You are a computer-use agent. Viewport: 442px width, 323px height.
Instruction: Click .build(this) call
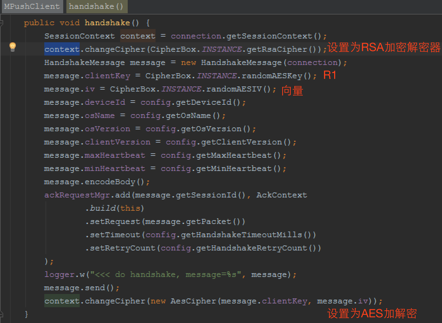tap(115, 208)
